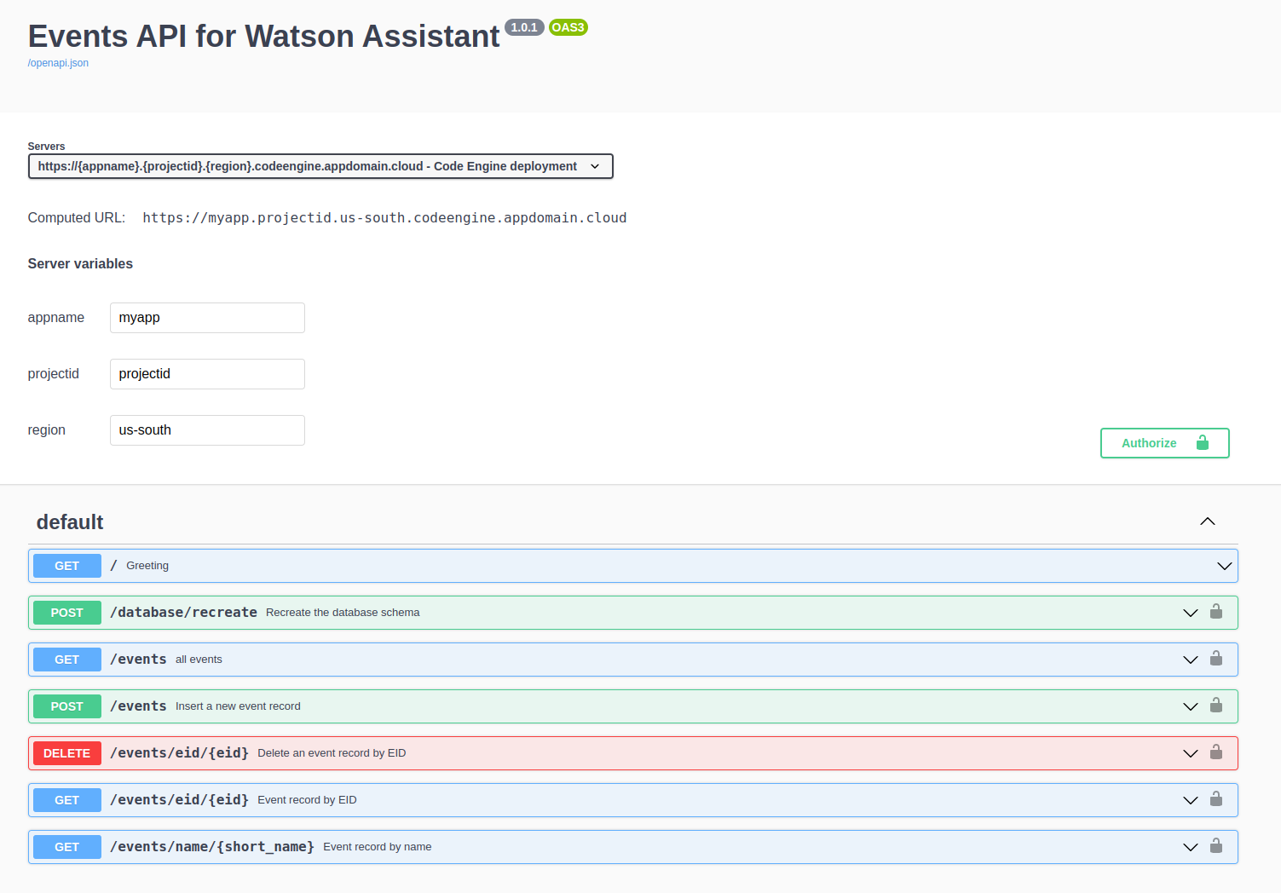The height and width of the screenshot is (893, 1281).
Task: Click 'Delete an event record by EID' text
Action: point(332,753)
